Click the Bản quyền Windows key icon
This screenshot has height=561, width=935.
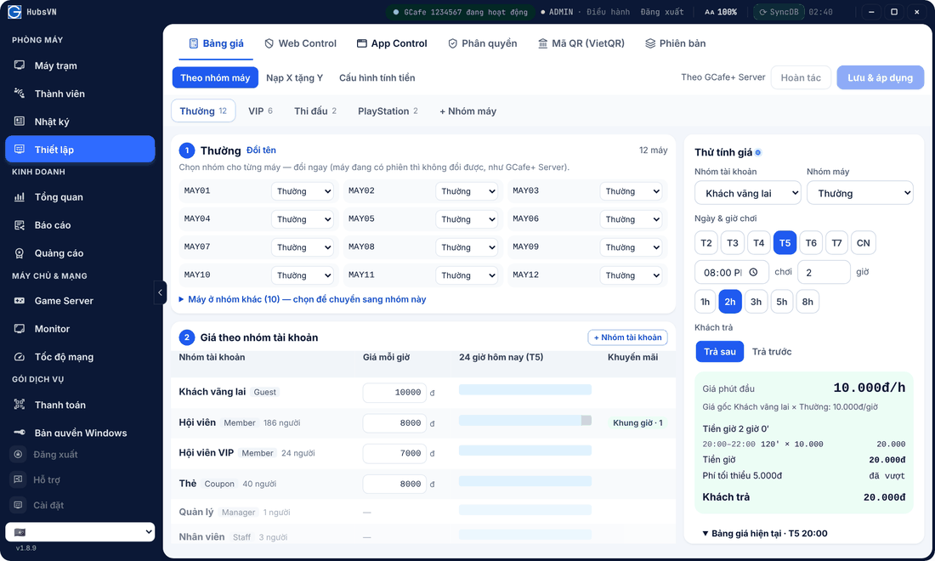(x=20, y=433)
